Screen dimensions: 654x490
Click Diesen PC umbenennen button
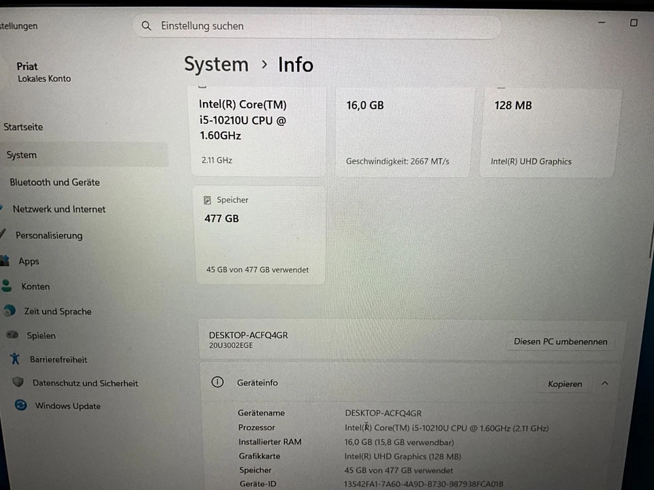click(x=560, y=342)
